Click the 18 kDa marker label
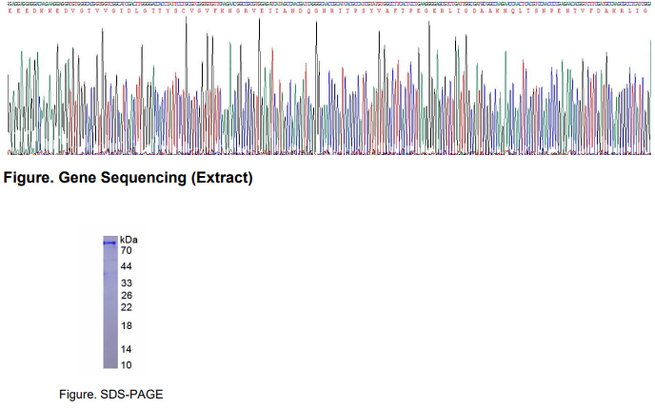Viewport: 655px width, 408px height. 127,326
